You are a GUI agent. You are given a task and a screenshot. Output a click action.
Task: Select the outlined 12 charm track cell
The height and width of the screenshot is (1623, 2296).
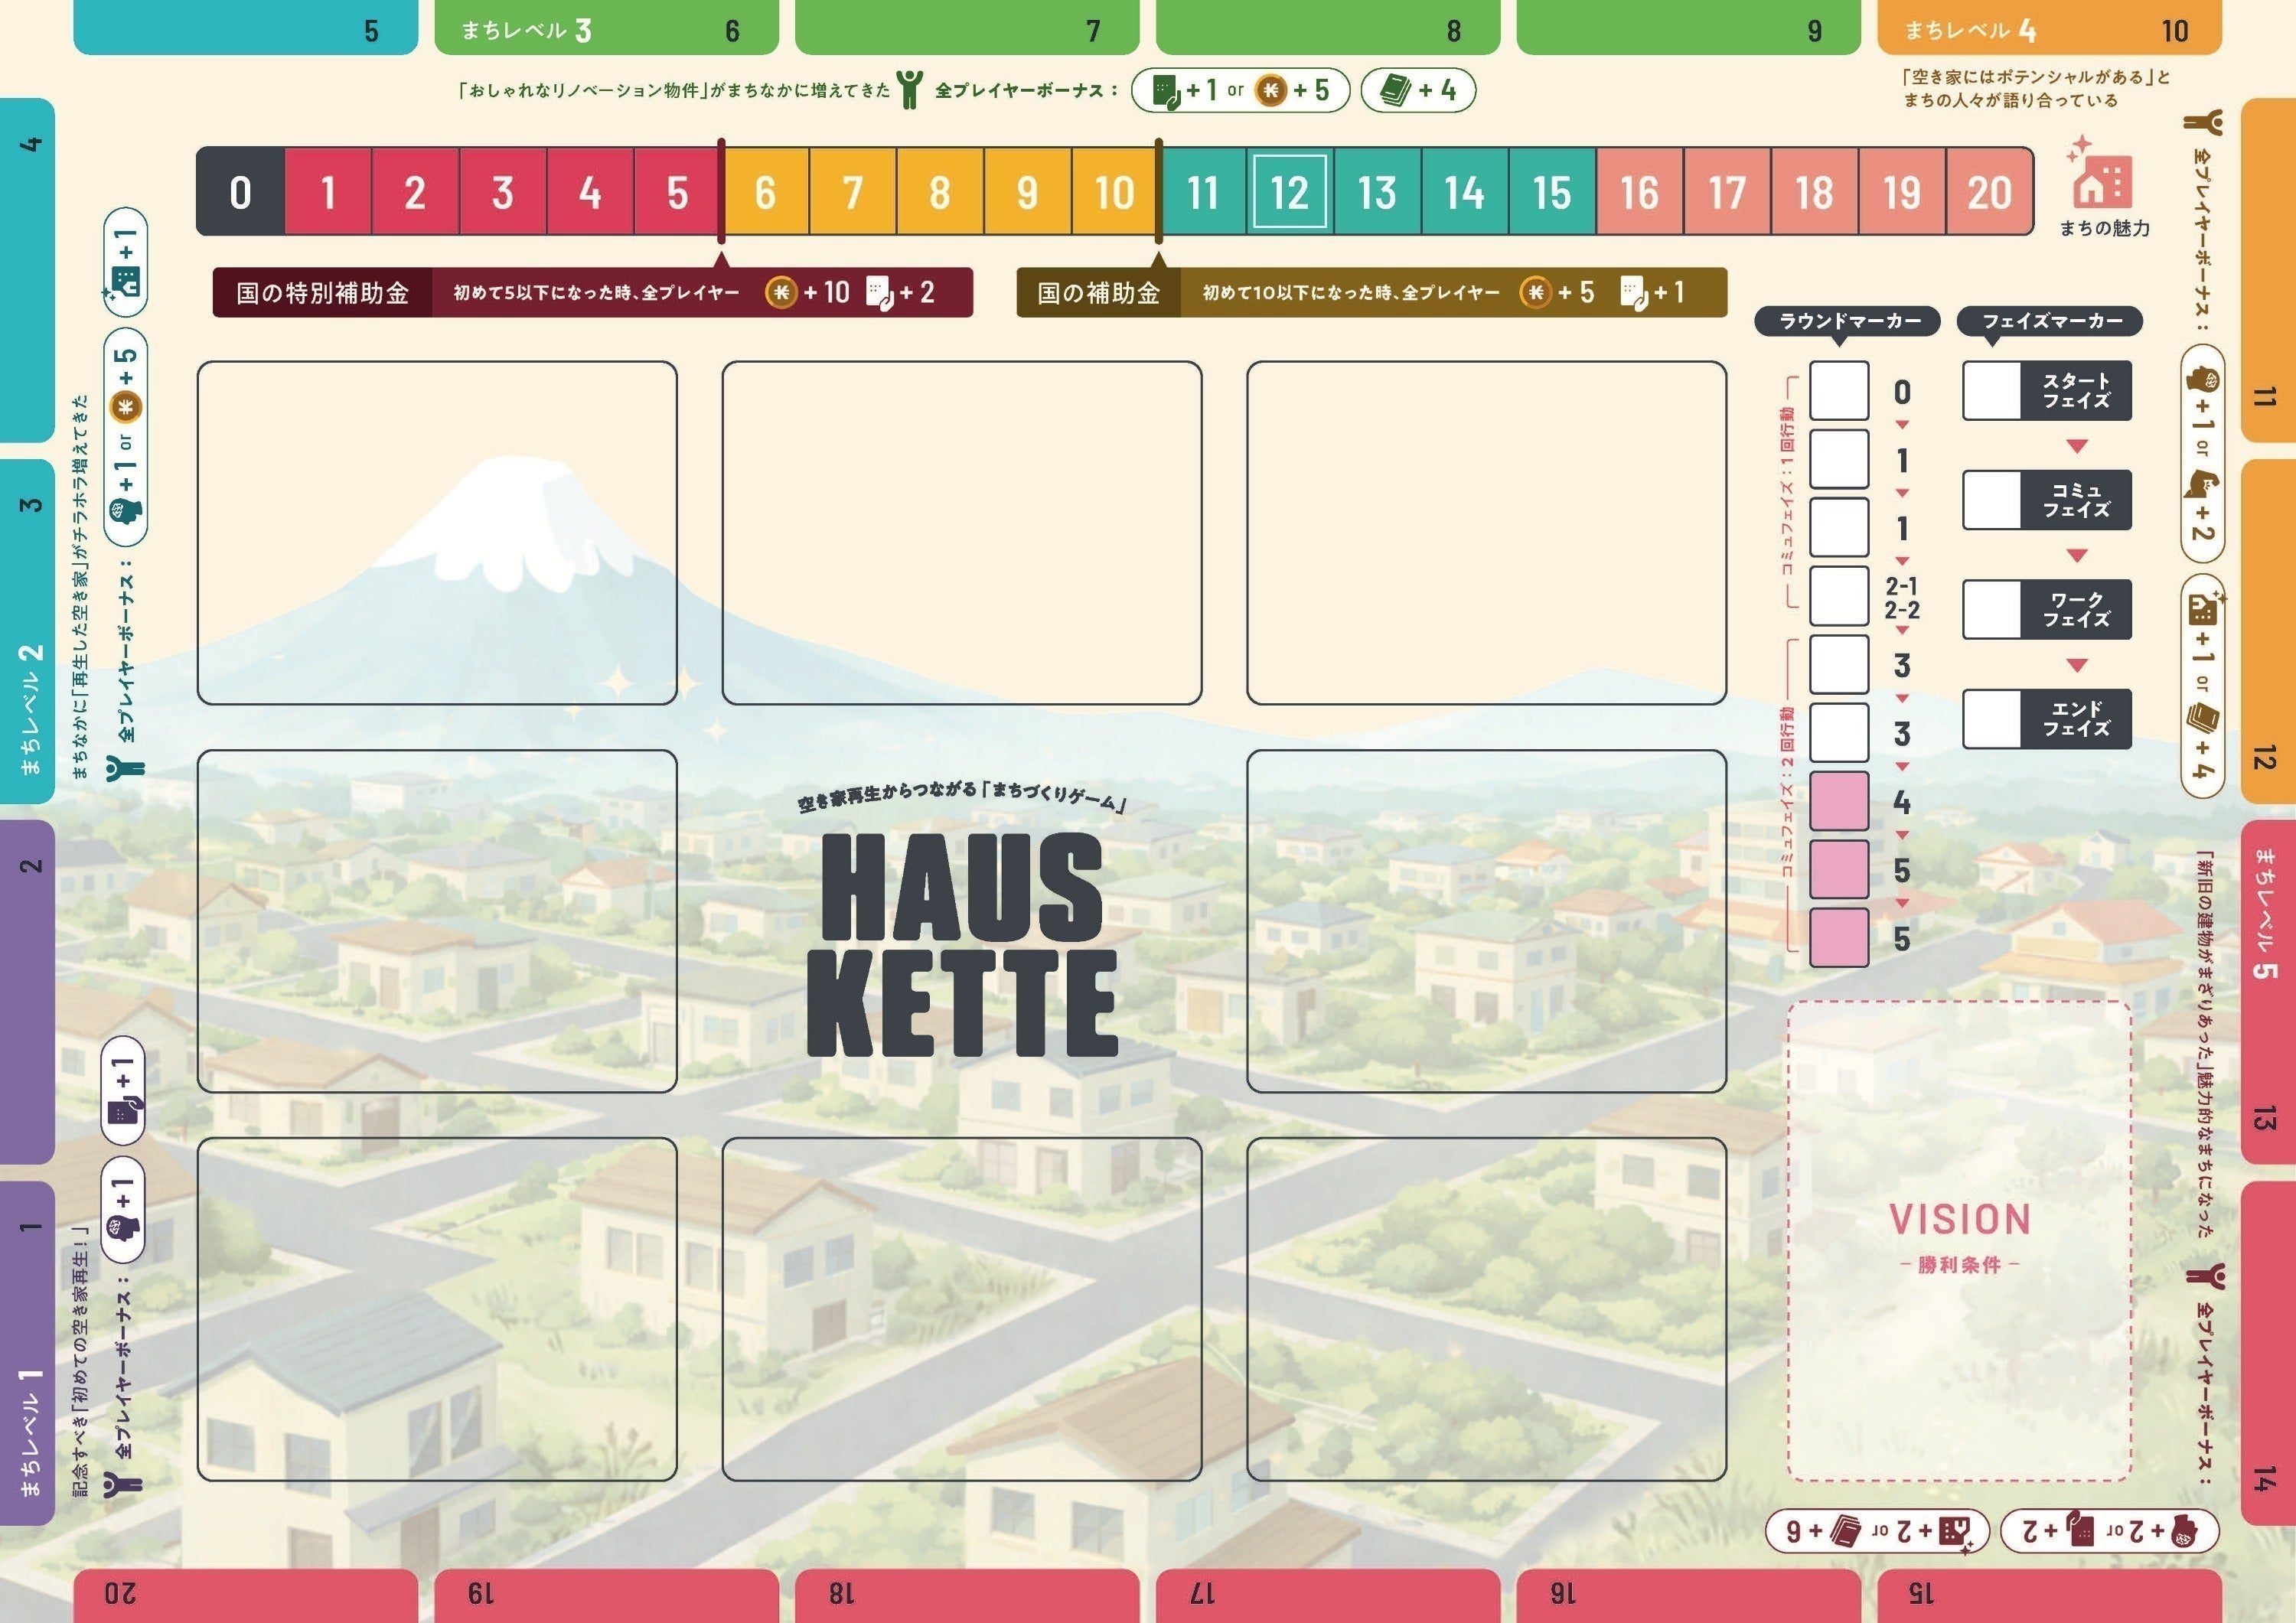tap(1289, 192)
